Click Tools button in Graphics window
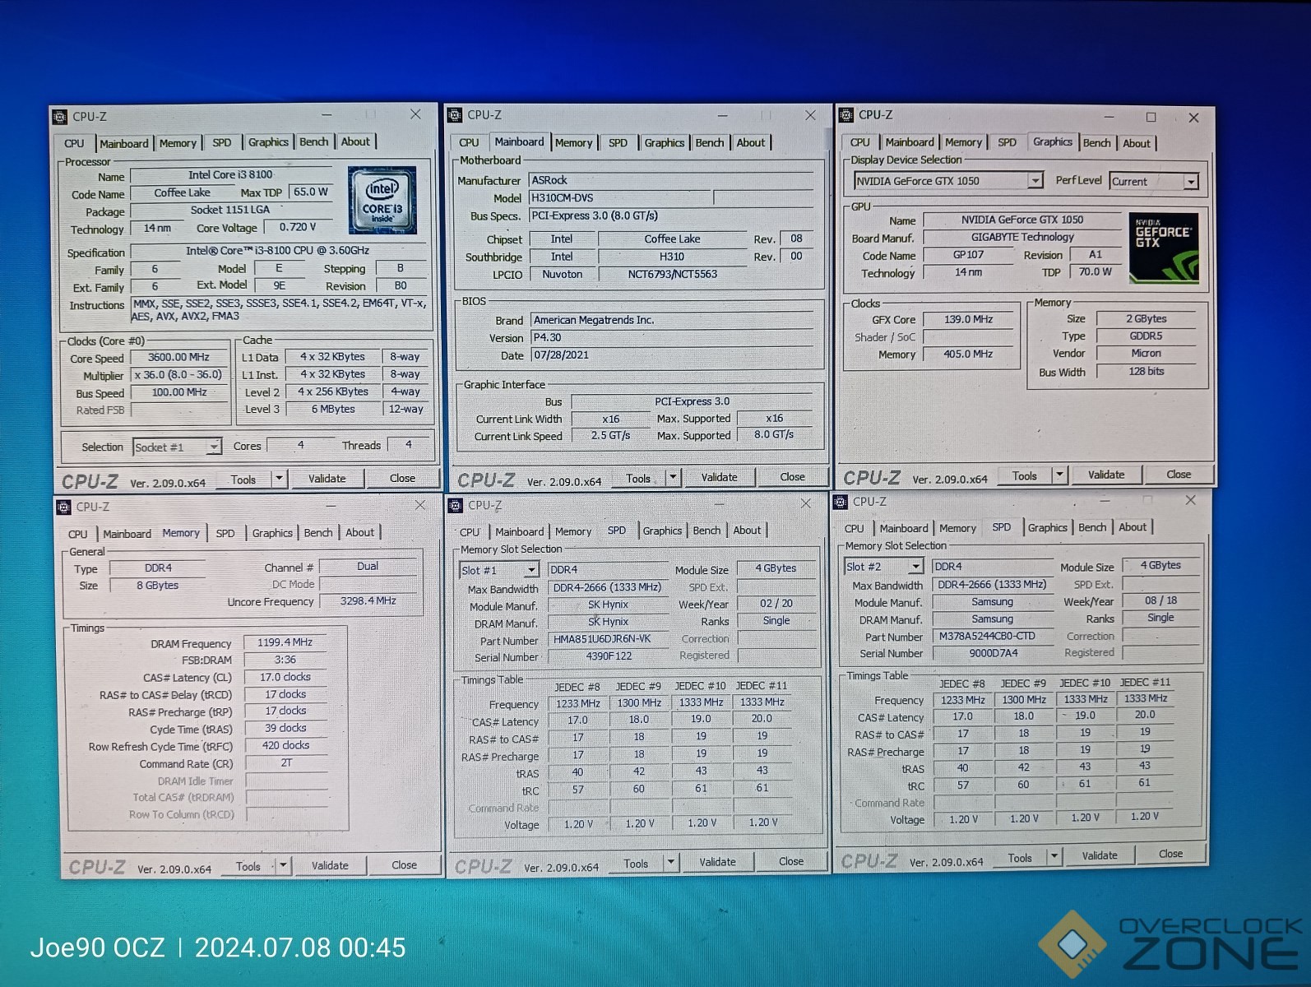Screen dimensions: 1311x987 (x=1025, y=475)
